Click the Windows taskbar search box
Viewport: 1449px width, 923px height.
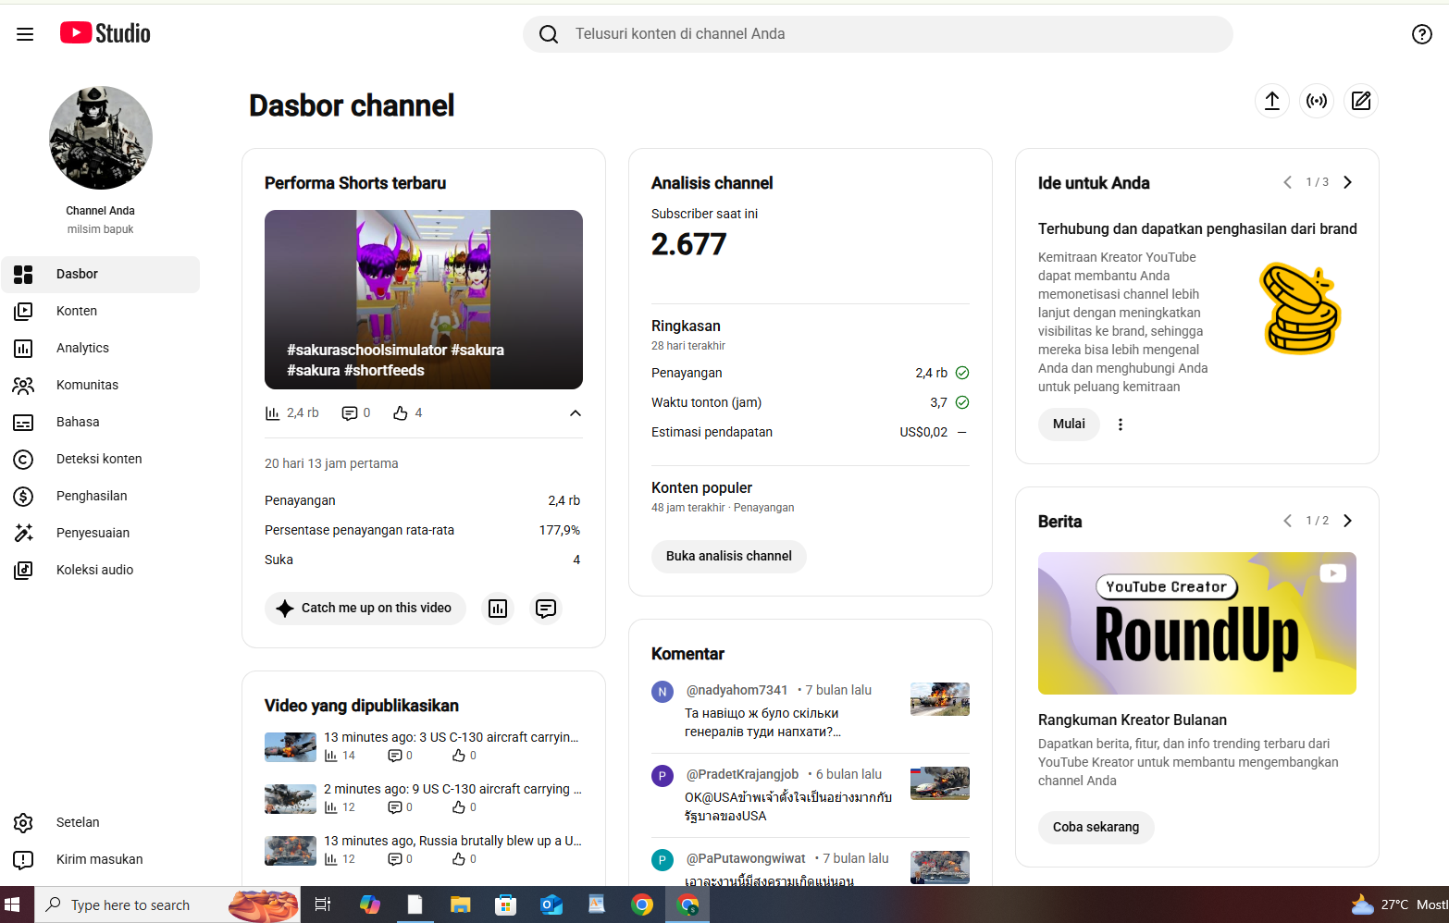(x=167, y=905)
